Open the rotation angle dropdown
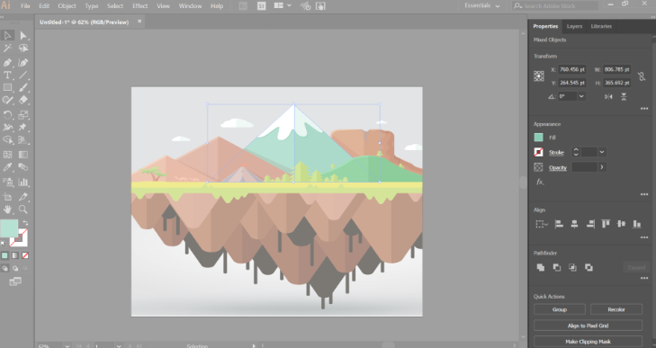The height and width of the screenshot is (348, 656). 581,96
